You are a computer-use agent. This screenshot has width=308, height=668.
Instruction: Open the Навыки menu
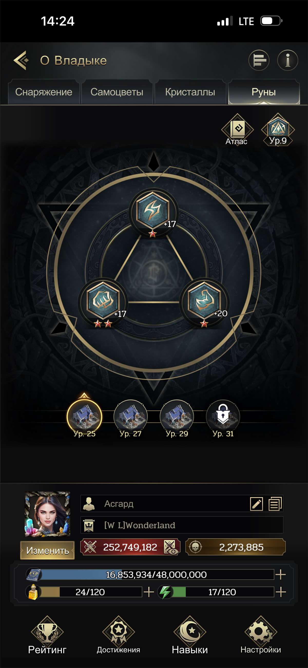pyautogui.click(x=190, y=635)
